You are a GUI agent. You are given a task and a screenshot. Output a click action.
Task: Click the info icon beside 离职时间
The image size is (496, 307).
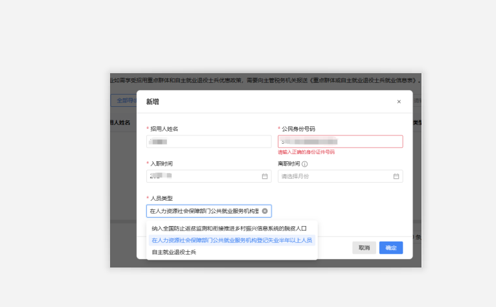304,164
